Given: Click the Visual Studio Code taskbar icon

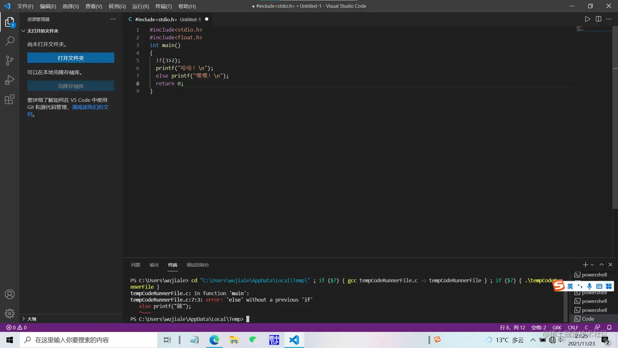Looking at the screenshot, I should coord(294,340).
